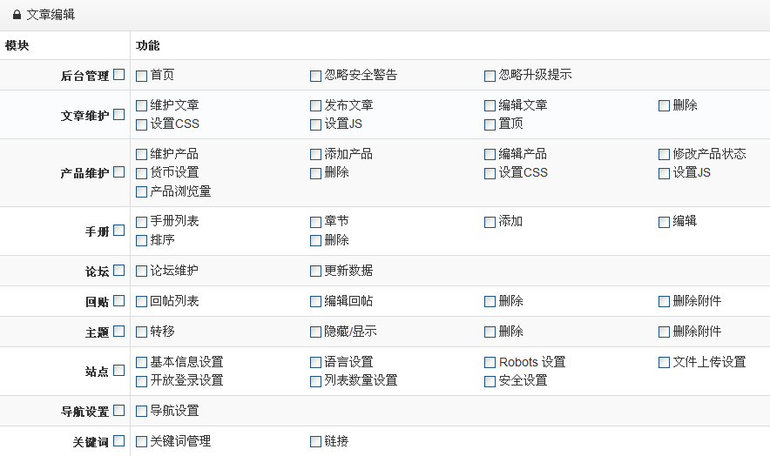Toggle the 产品维护 module checkbox
770x456 pixels.
(x=118, y=172)
